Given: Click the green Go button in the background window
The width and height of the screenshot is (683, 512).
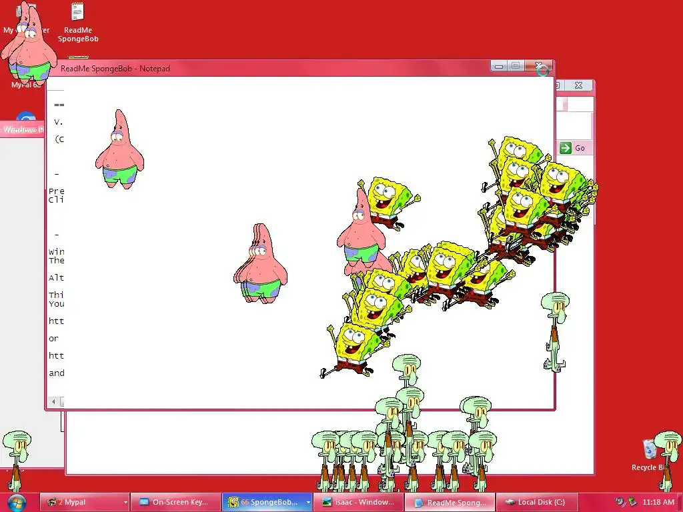Looking at the screenshot, I should tap(573, 148).
